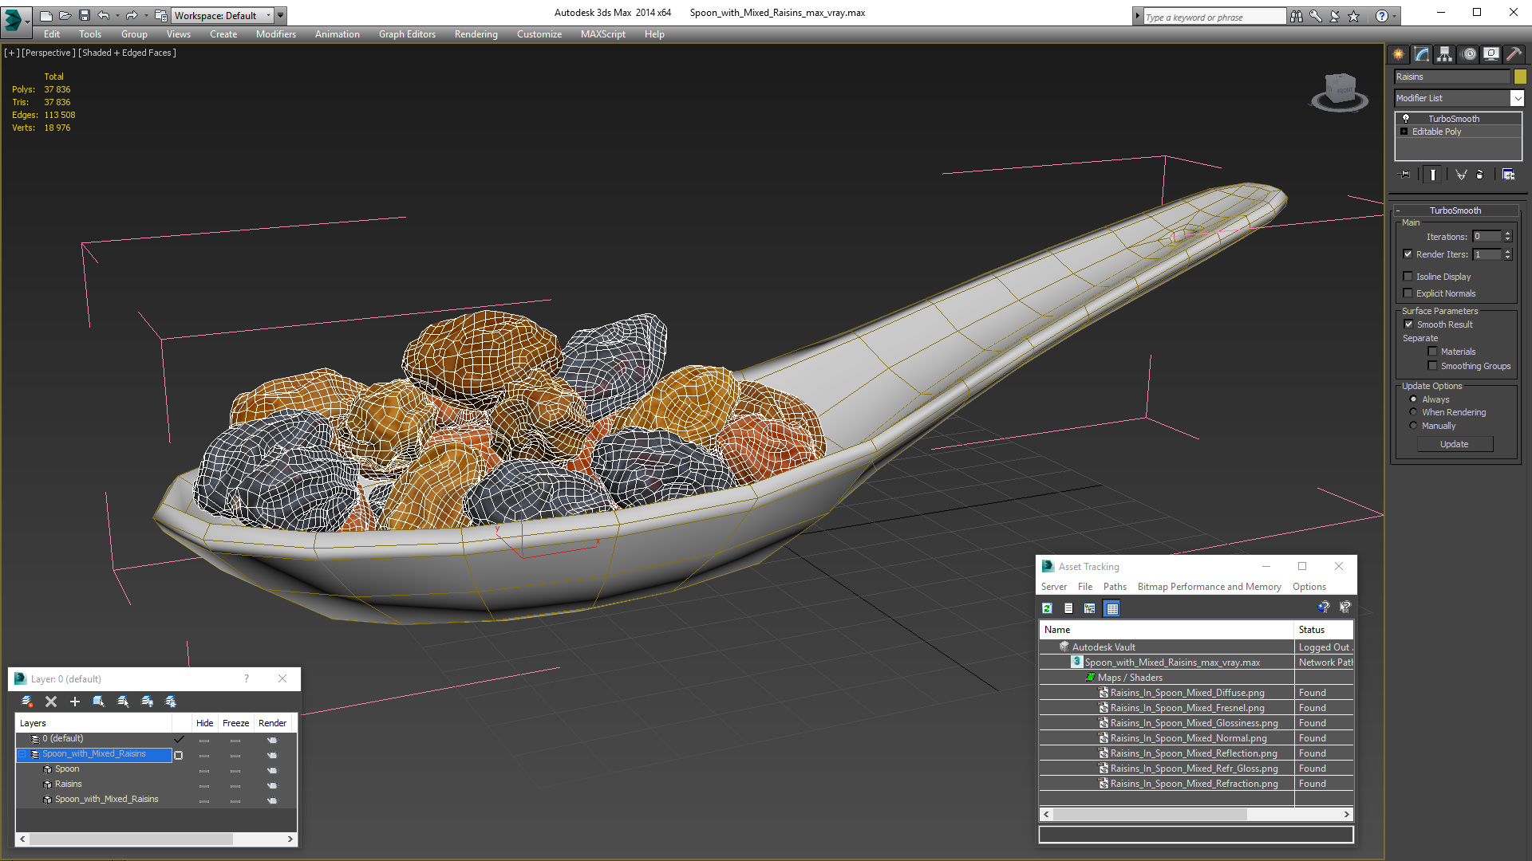The image size is (1532, 861).
Task: Switch to the Motion panel
Action: (1469, 54)
